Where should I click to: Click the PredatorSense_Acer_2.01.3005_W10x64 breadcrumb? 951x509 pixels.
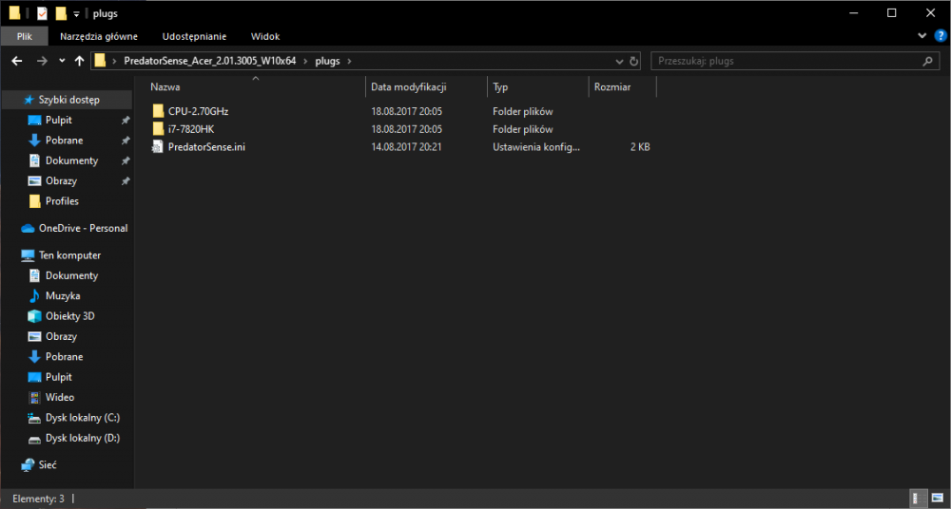click(209, 61)
